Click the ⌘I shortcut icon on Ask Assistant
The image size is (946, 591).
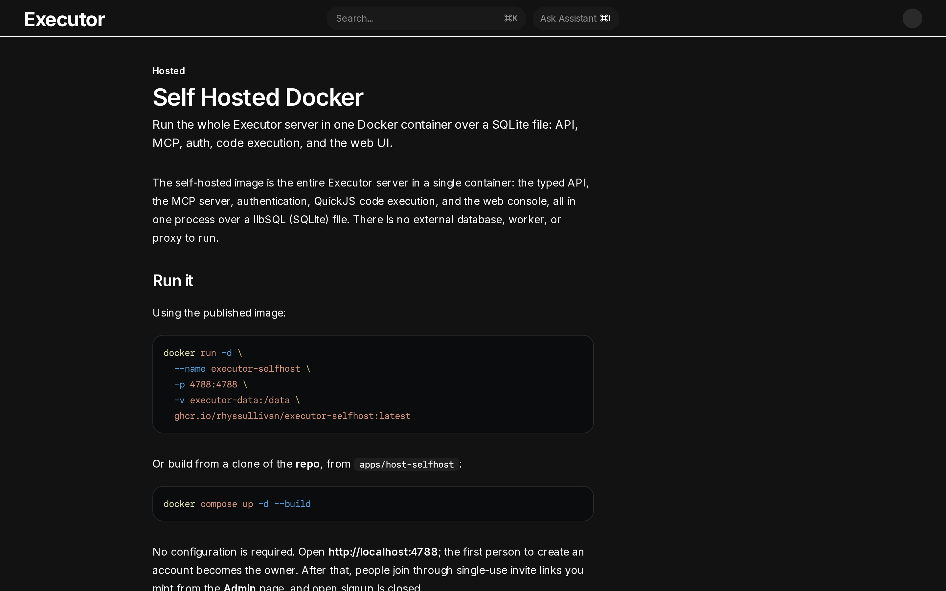point(605,18)
